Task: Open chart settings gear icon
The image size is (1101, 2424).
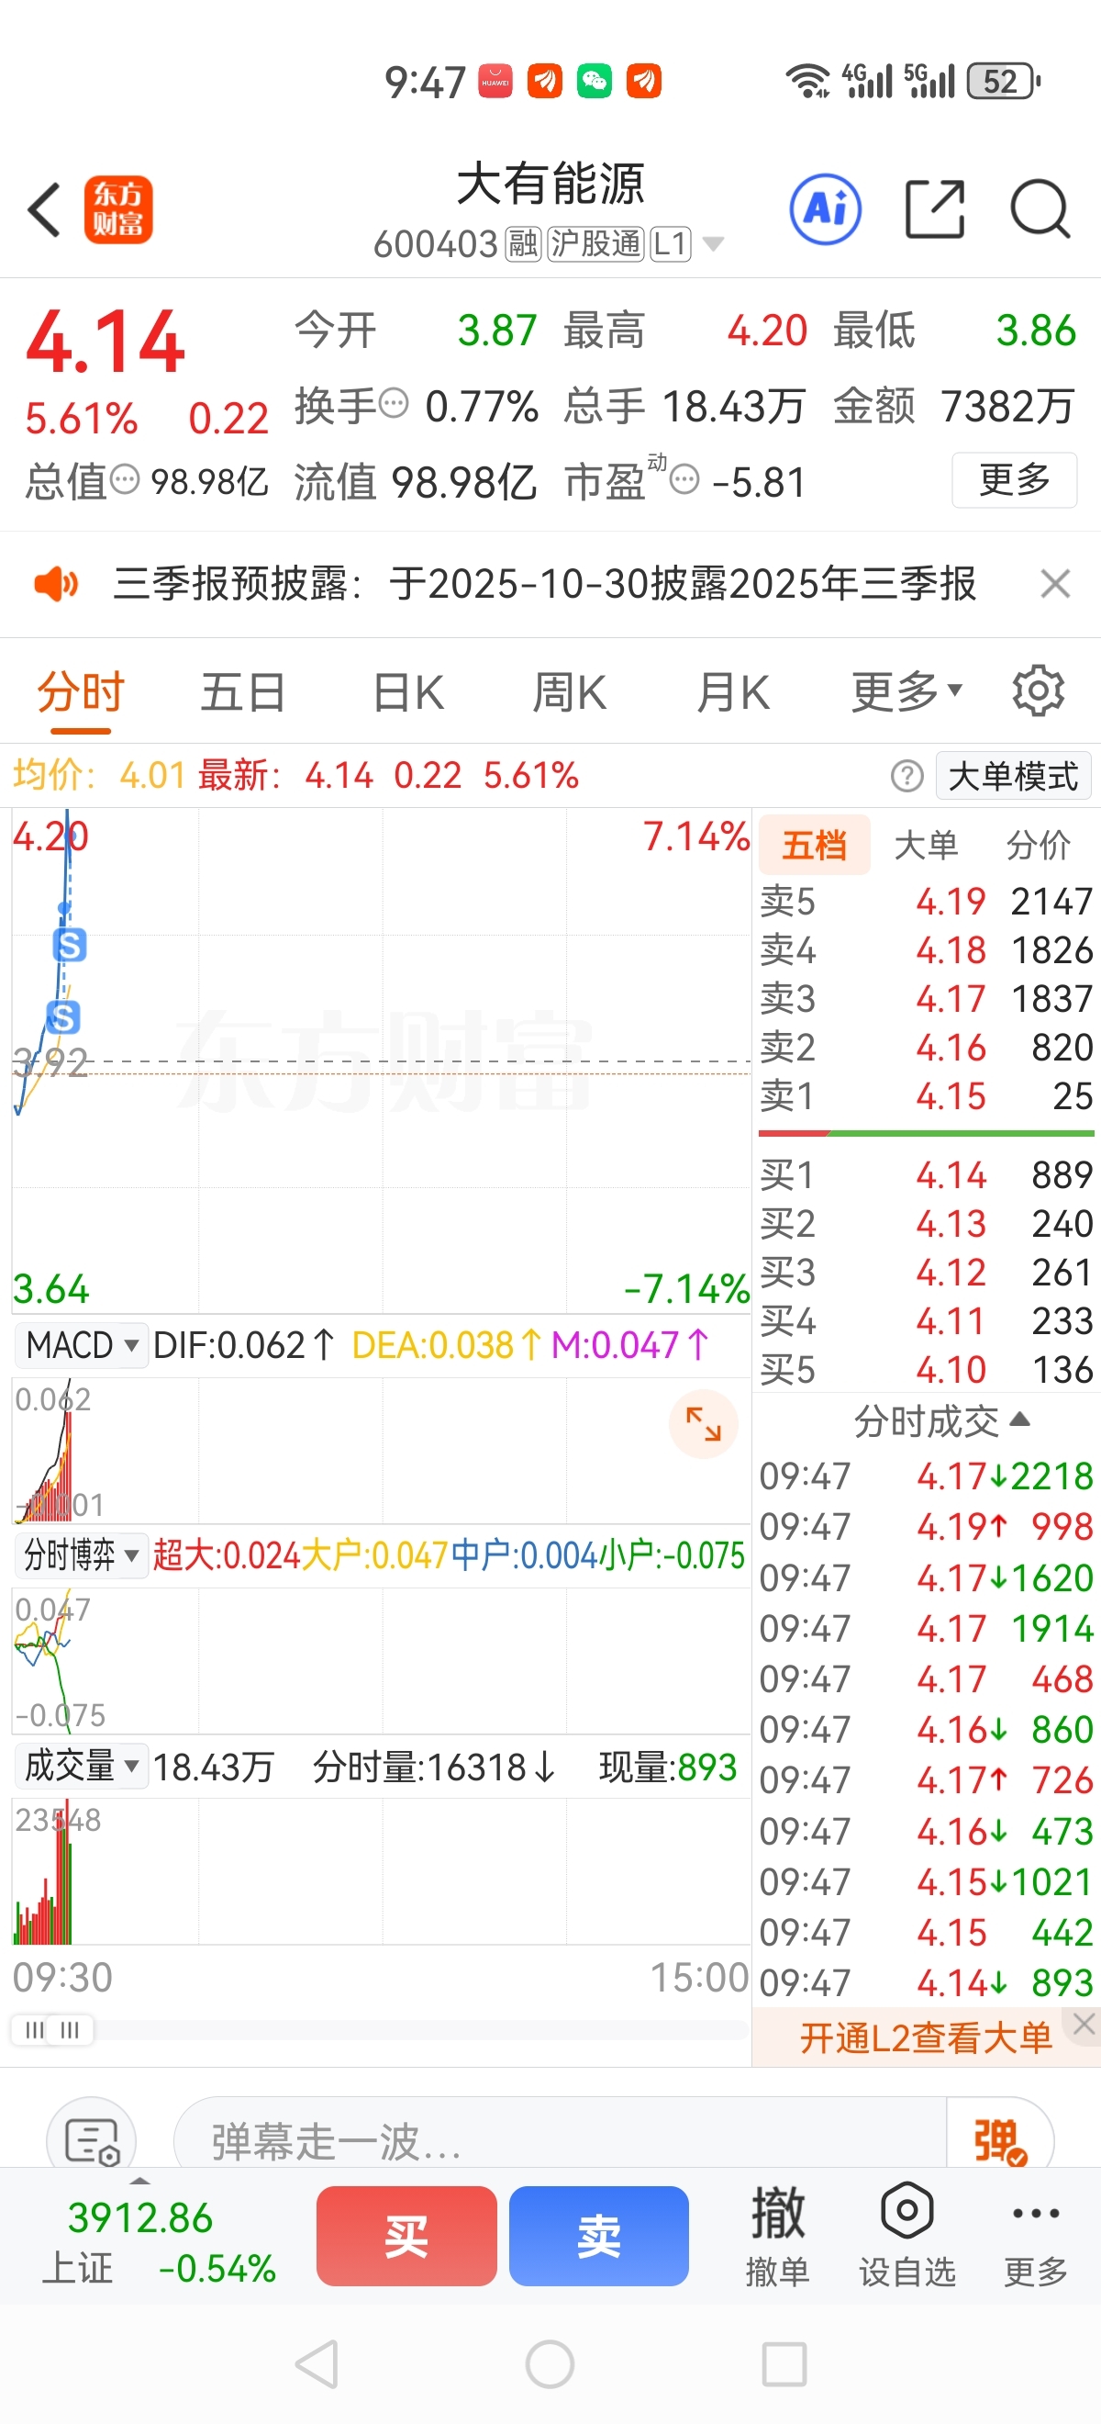Action: click(1038, 691)
